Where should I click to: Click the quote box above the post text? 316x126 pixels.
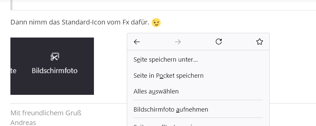click(163, 5)
